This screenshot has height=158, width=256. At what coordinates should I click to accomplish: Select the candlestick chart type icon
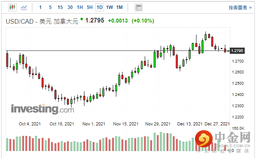point(12,7)
